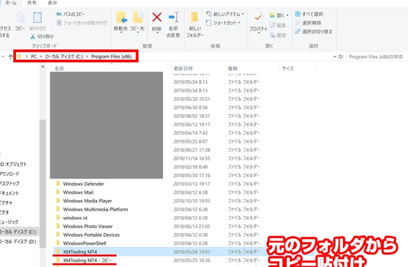Click the Move to (移動先) icon
The image size is (408, 267).
[121, 18]
